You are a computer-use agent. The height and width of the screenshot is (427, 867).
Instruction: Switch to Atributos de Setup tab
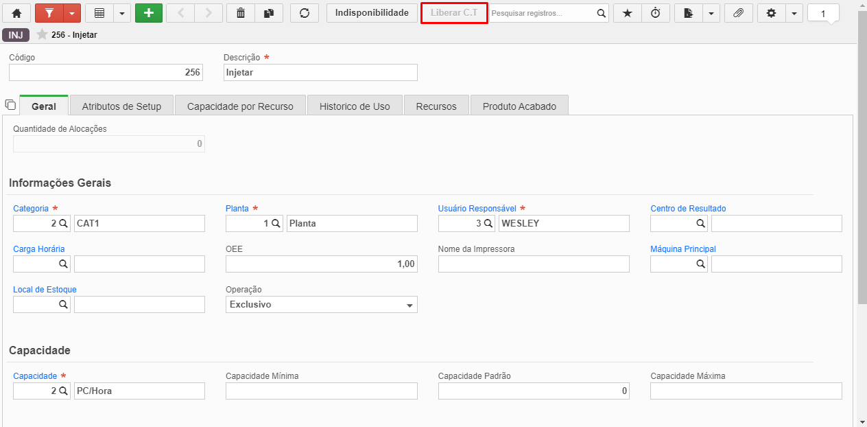click(121, 106)
